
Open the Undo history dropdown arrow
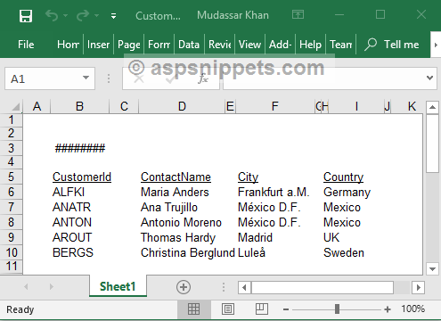point(65,15)
